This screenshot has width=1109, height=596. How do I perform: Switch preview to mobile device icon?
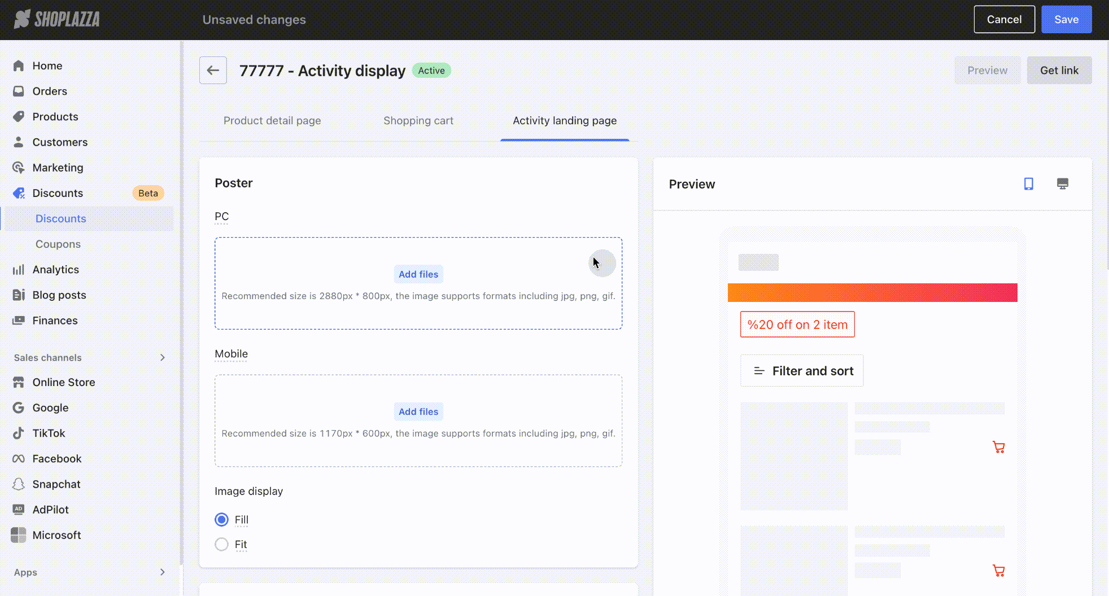pos(1028,184)
